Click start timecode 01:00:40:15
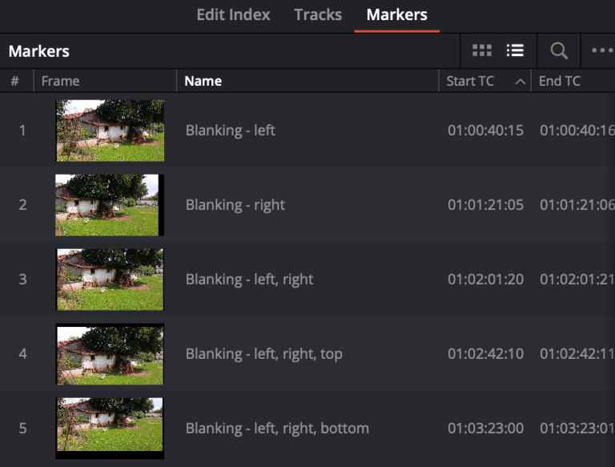The image size is (615, 467). tap(485, 131)
